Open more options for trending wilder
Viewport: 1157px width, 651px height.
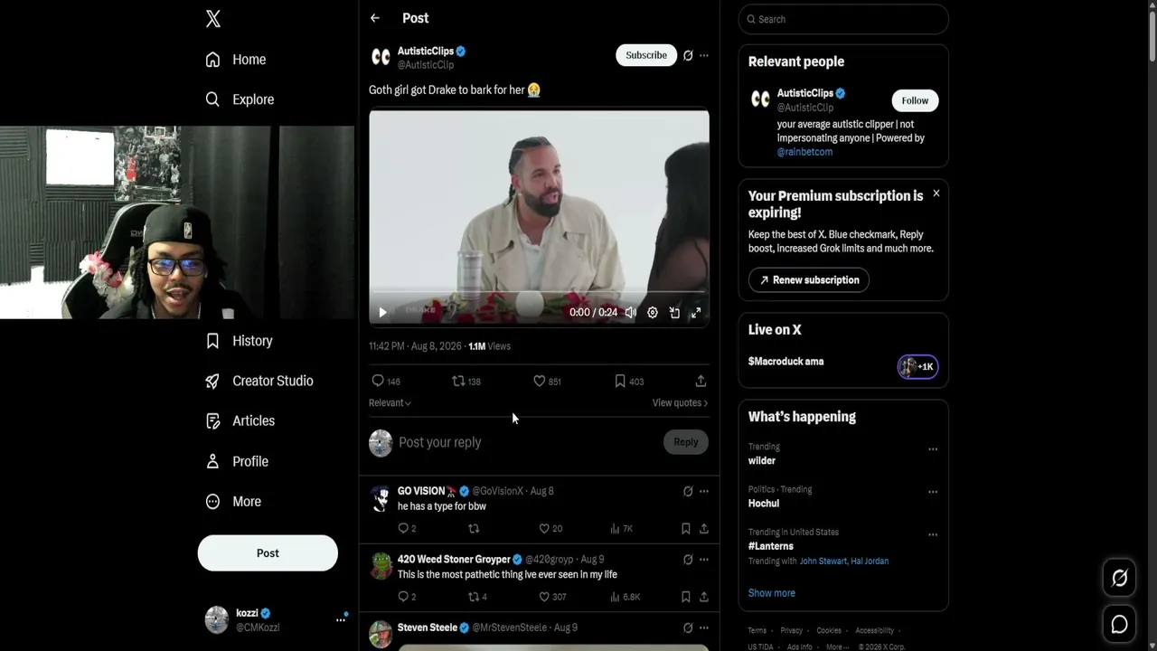pos(933,448)
